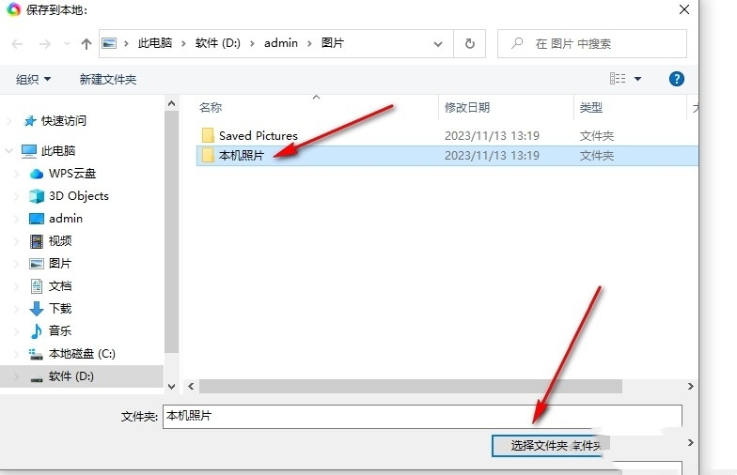Open the recent locations dropdown arrow
This screenshot has height=475, width=737.
pos(67,44)
